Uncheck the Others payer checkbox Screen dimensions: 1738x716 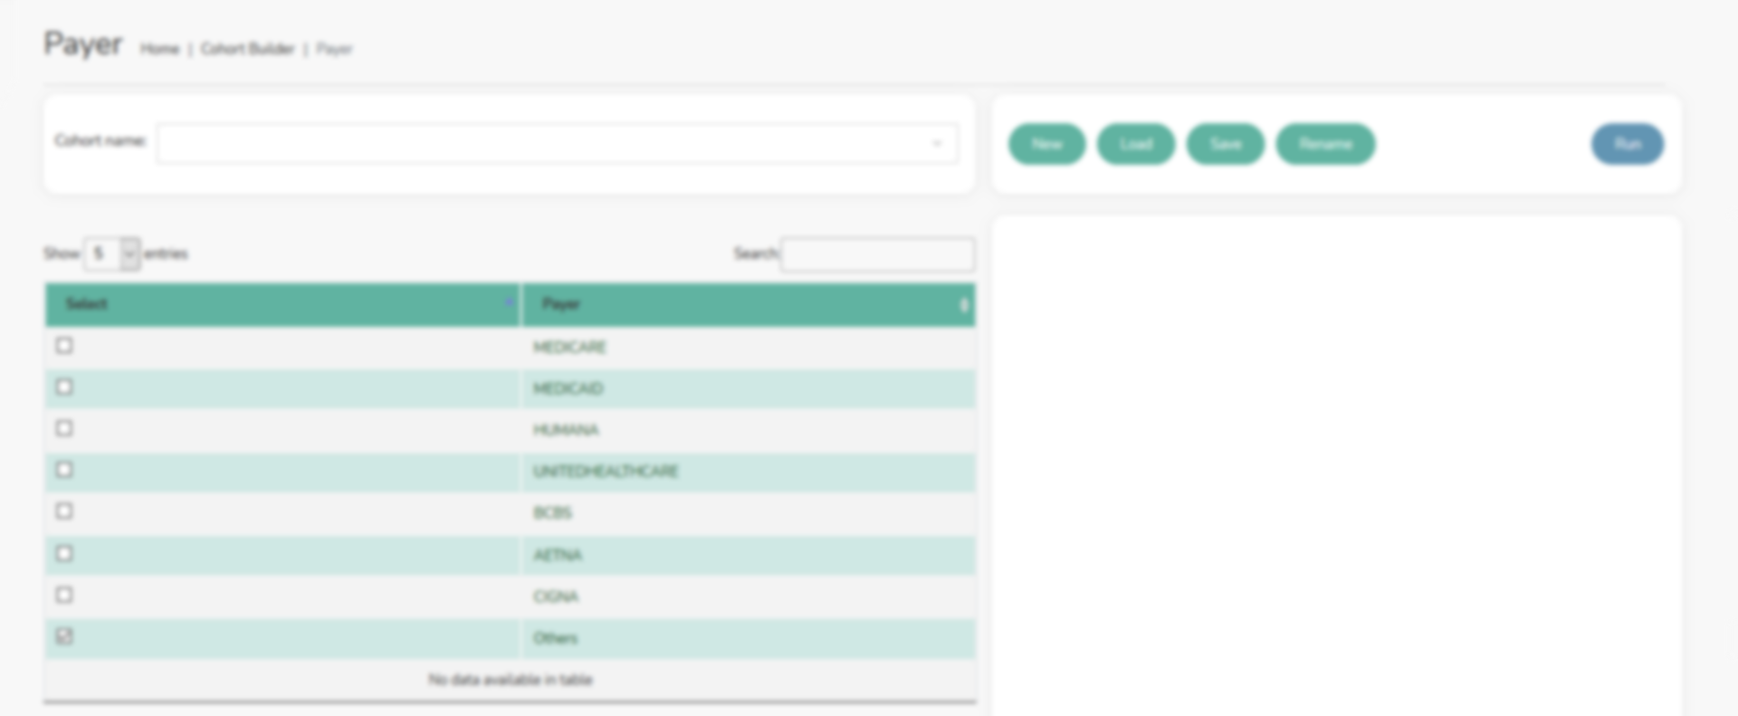[x=64, y=636]
